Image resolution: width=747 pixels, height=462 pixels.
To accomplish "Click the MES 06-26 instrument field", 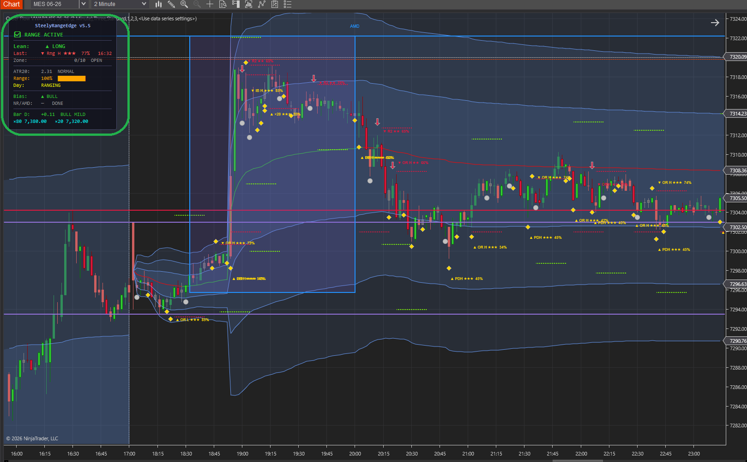I will (55, 4).
